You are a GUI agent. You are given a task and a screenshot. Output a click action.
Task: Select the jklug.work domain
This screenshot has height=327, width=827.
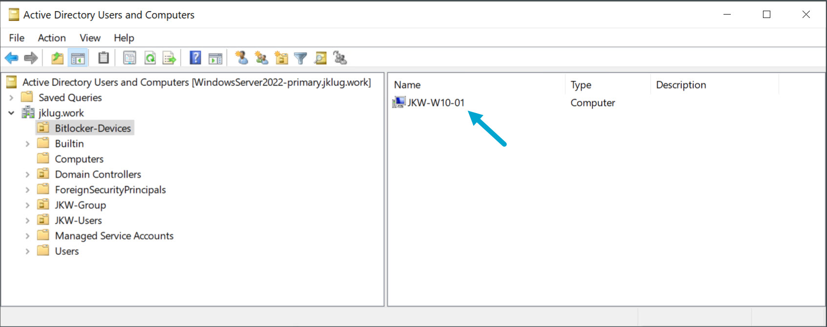(x=61, y=113)
